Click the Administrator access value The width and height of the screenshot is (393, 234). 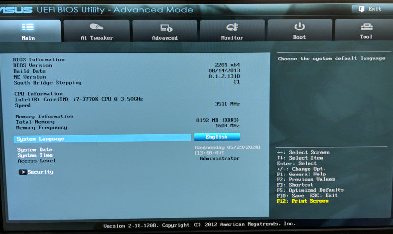(x=220, y=158)
